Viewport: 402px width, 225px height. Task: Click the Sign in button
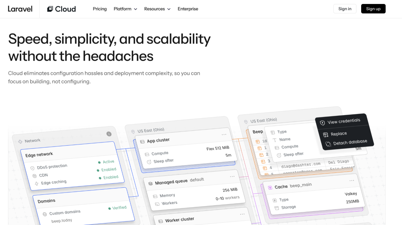point(345,9)
